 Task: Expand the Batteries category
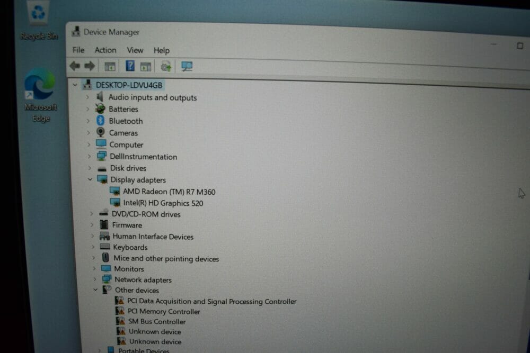(x=87, y=109)
